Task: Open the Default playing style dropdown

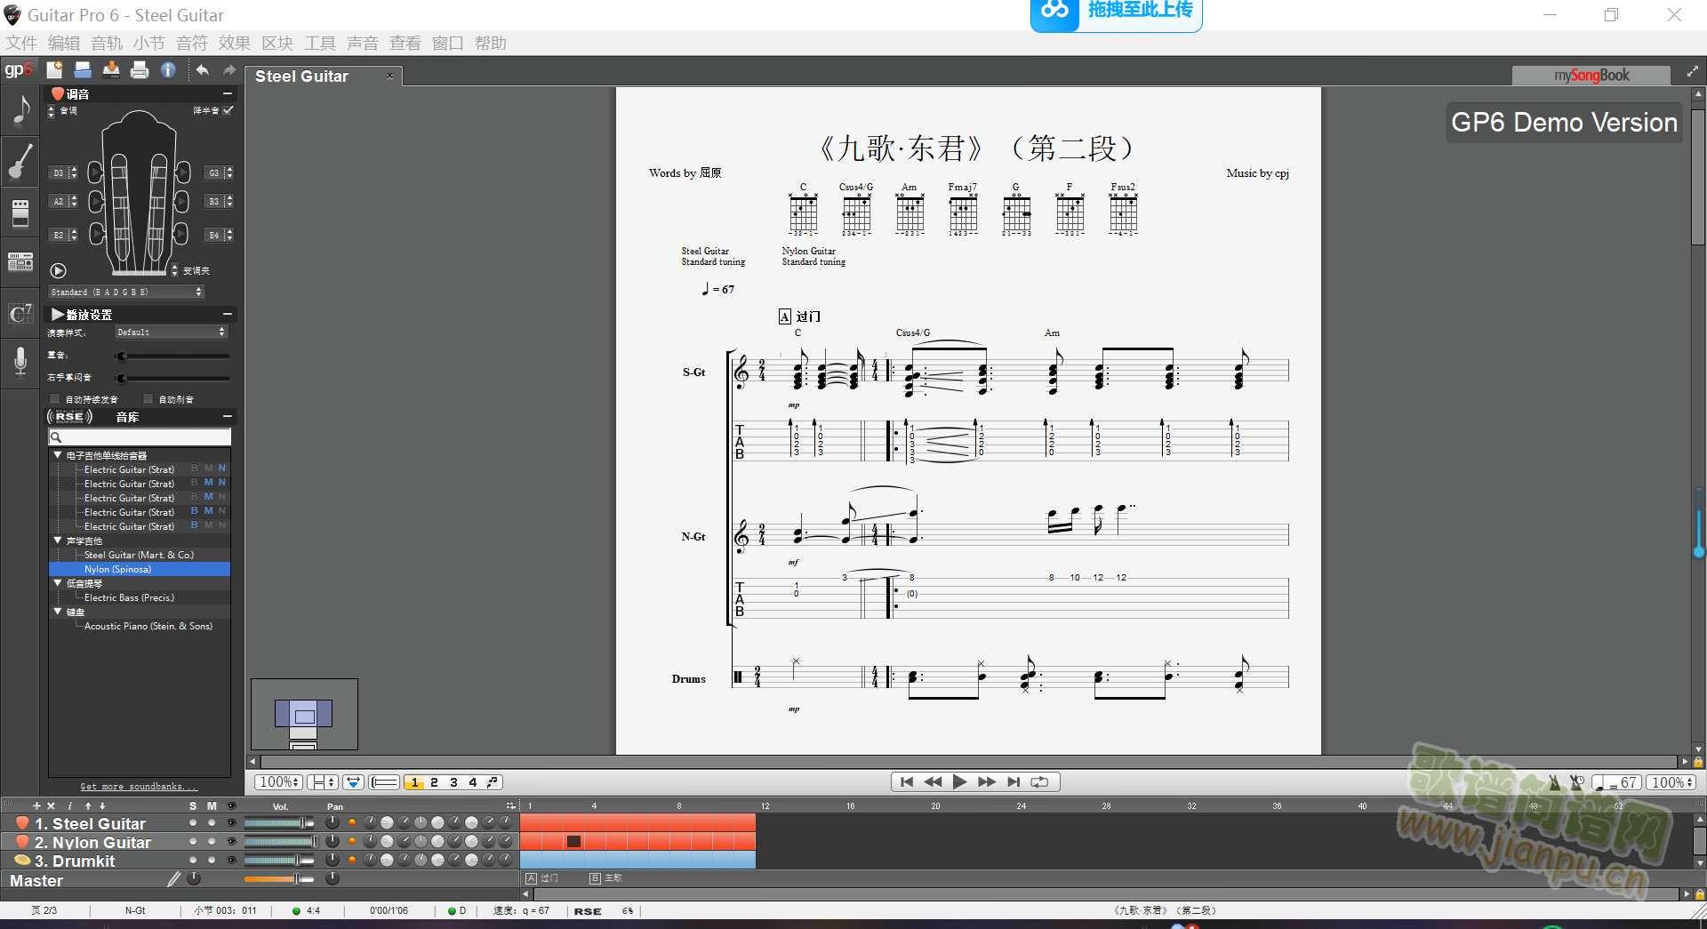Action: tap(172, 332)
